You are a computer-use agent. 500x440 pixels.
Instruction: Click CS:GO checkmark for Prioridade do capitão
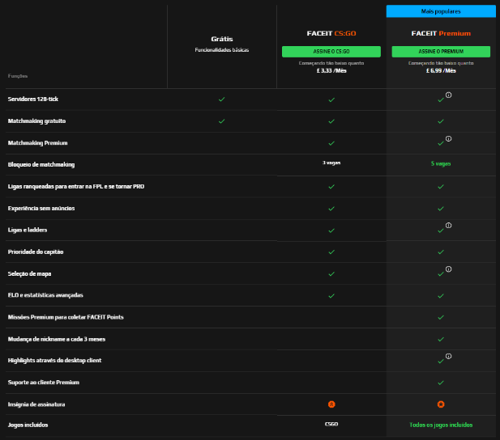331,252
